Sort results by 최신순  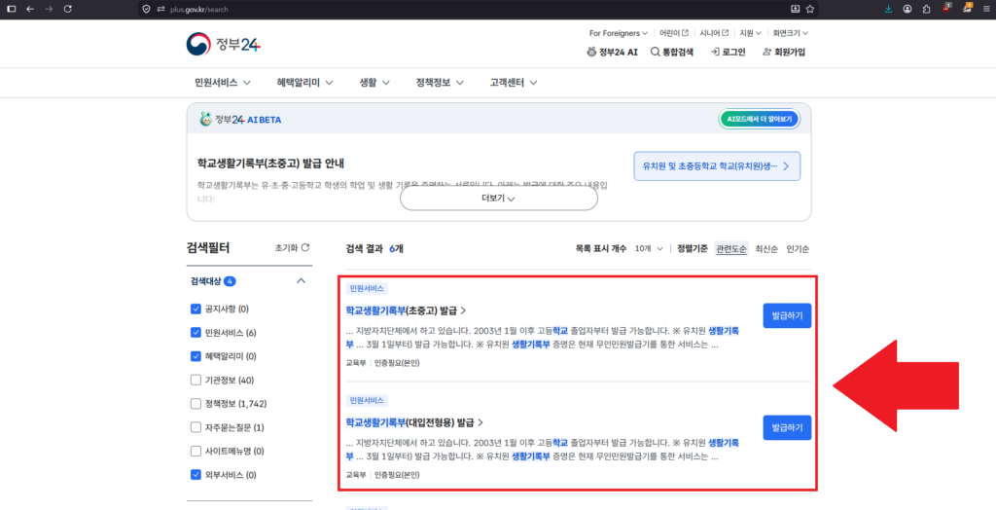click(766, 248)
